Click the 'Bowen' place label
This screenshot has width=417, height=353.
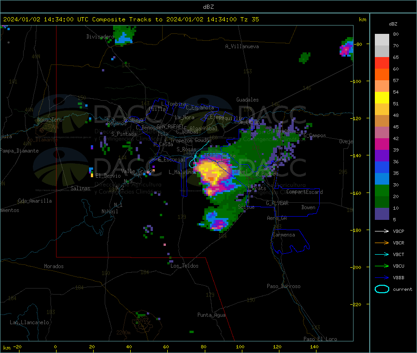[x=309, y=208]
